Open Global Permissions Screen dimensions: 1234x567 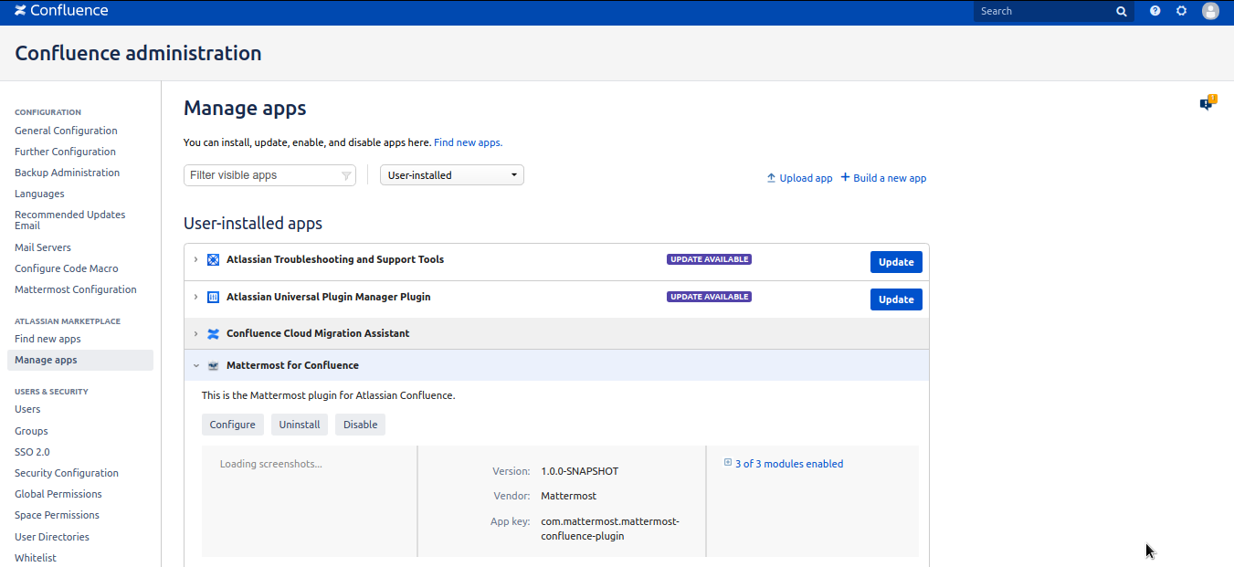(x=58, y=494)
